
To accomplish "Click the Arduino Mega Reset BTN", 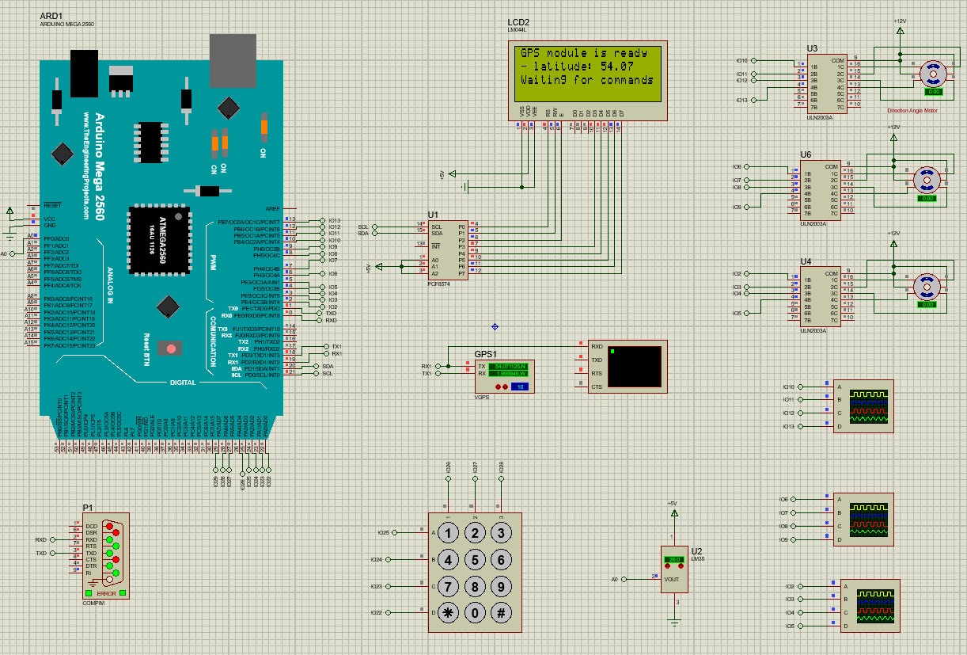I will [170, 347].
